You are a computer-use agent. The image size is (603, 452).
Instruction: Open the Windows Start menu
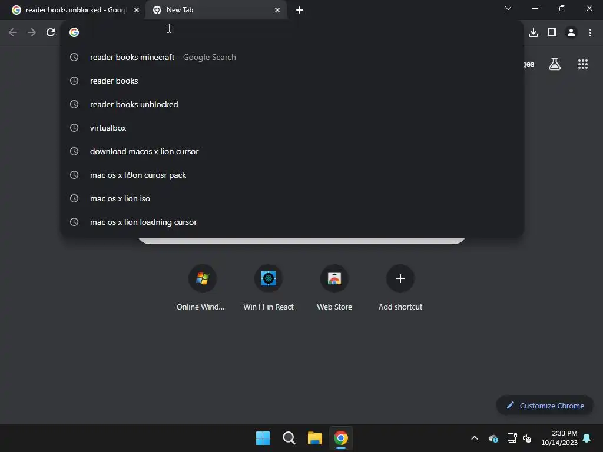click(x=263, y=438)
